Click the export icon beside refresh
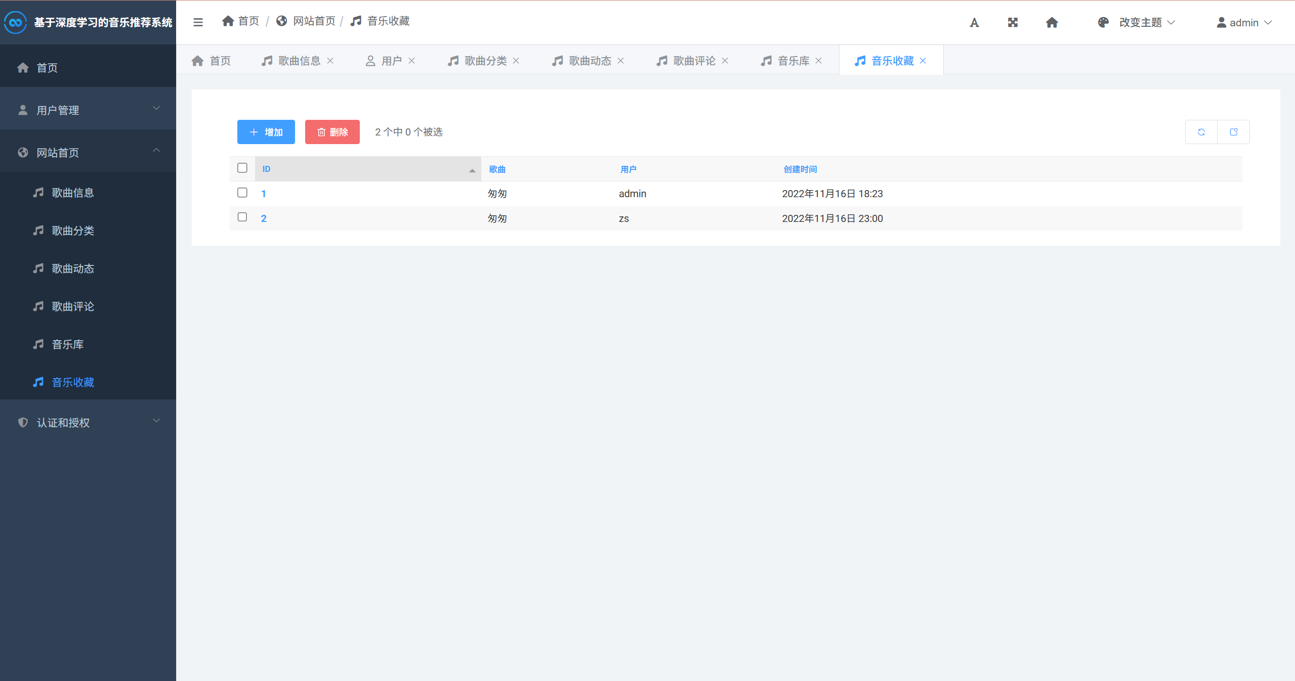1295x681 pixels. coord(1233,132)
